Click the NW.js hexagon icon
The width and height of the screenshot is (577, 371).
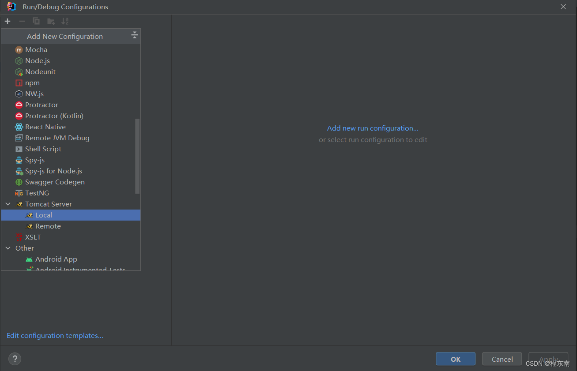[19, 94]
